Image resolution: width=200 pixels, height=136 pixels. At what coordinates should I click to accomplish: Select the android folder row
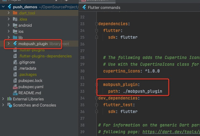[x=39, y=25]
